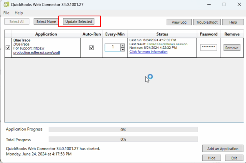Viewport: 246px width, 163px height.
Task: Click the Application column header
Action: 46,34
